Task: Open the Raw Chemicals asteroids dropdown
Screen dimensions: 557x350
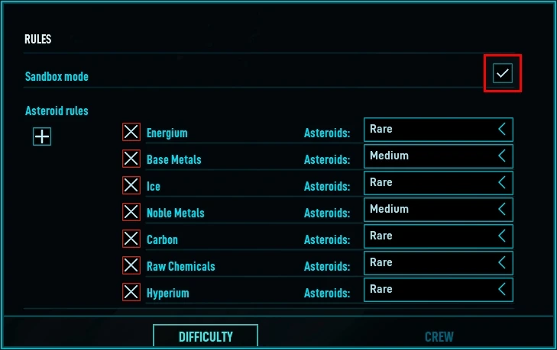Action: point(439,263)
